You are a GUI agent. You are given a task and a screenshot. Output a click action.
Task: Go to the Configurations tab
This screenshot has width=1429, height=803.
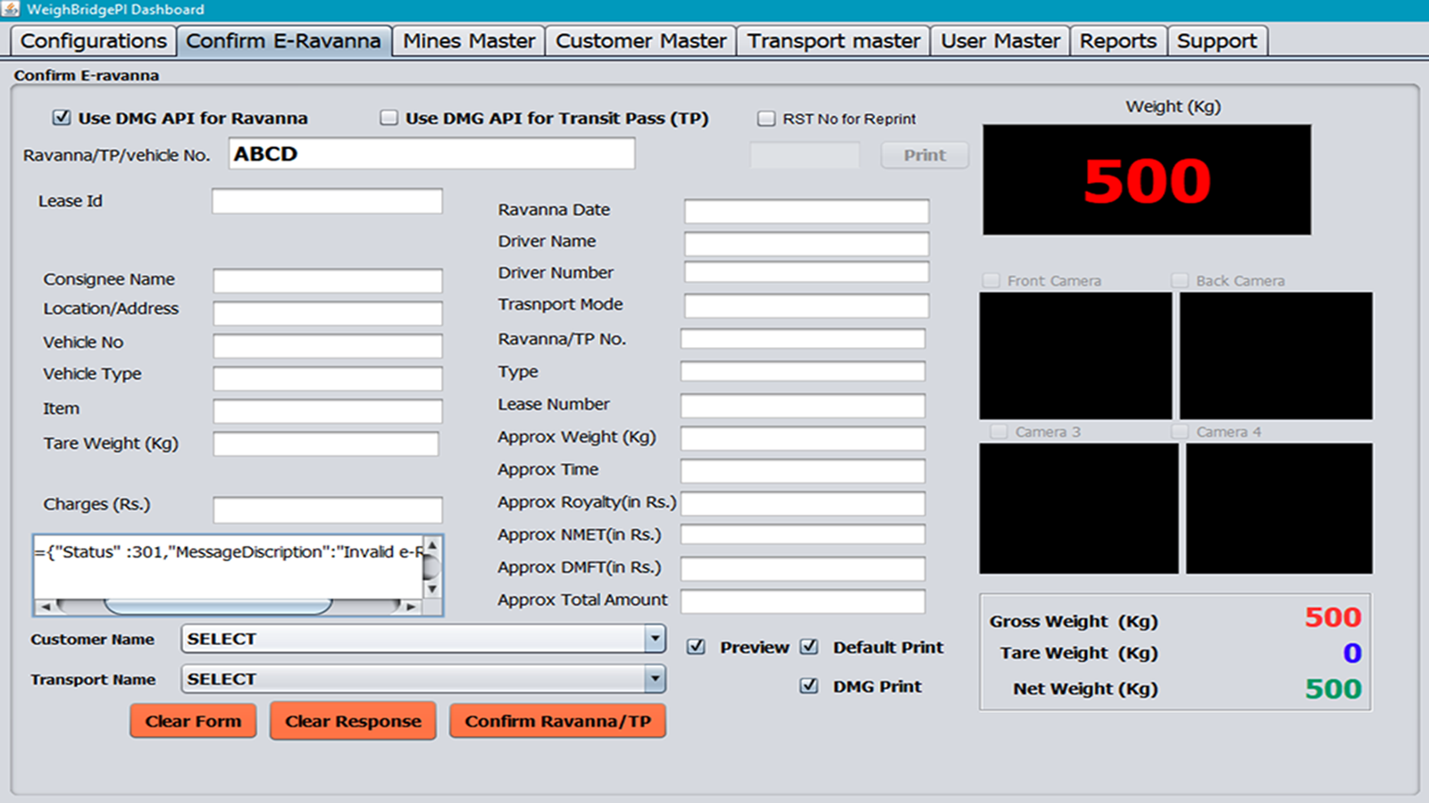tap(93, 41)
